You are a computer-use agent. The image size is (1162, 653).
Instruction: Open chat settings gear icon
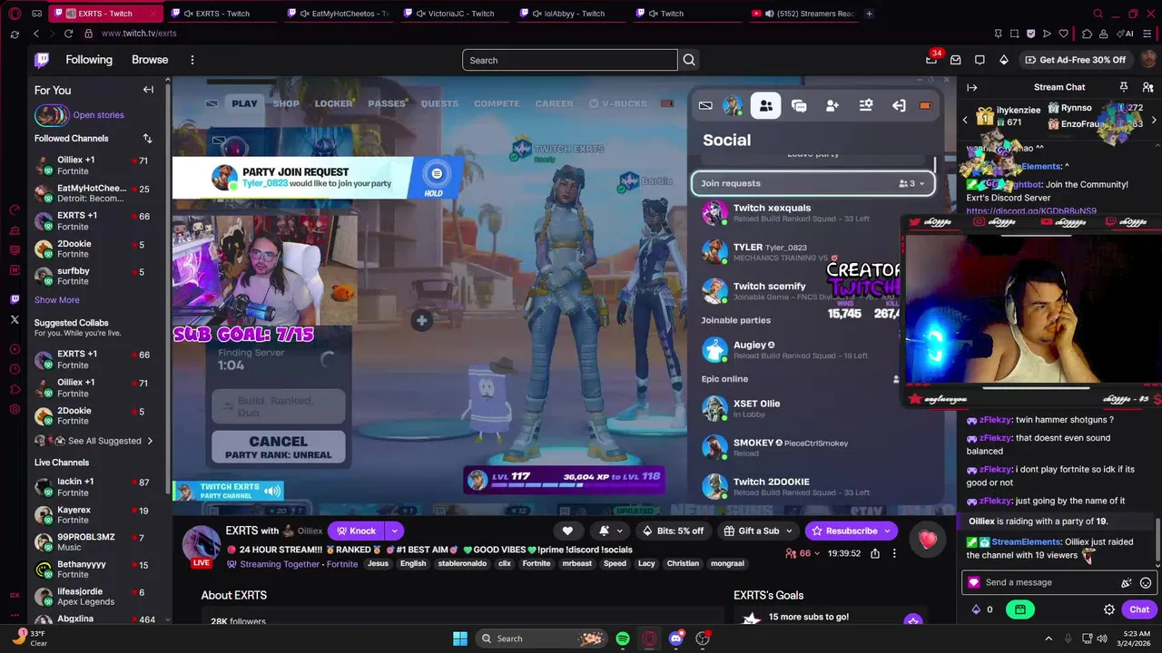tap(1108, 609)
